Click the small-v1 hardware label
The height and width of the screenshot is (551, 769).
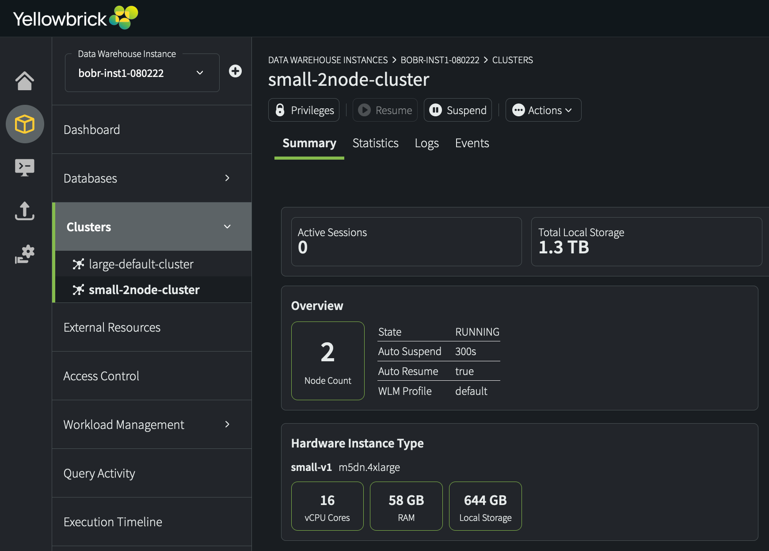click(311, 467)
